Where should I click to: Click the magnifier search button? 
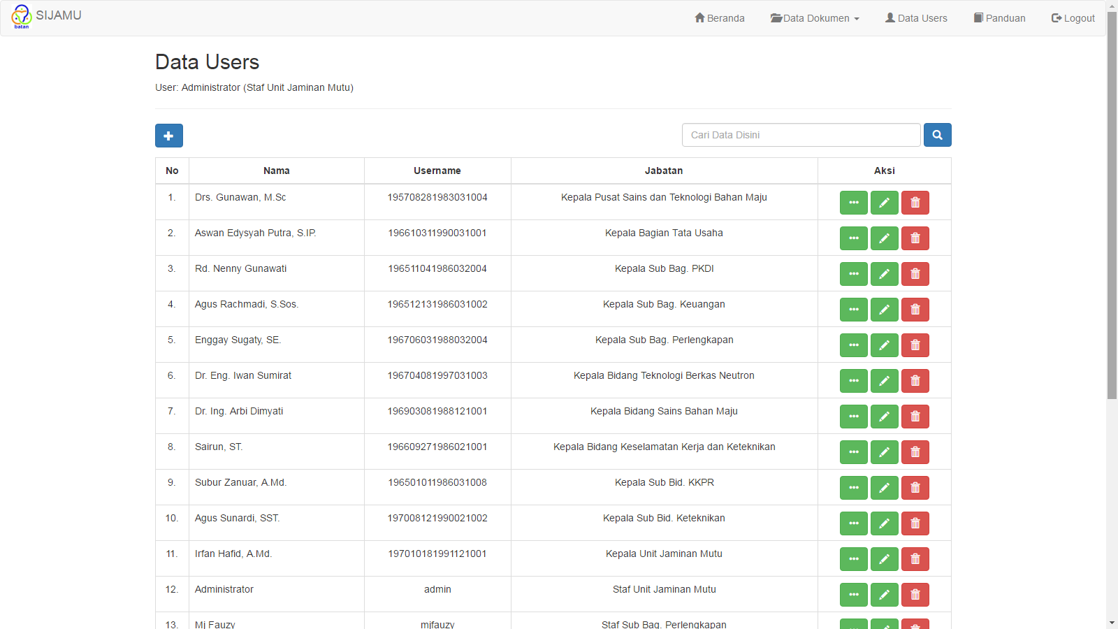click(937, 135)
